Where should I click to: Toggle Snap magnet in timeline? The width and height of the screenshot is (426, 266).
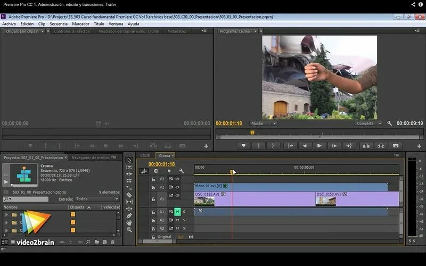[156, 171]
